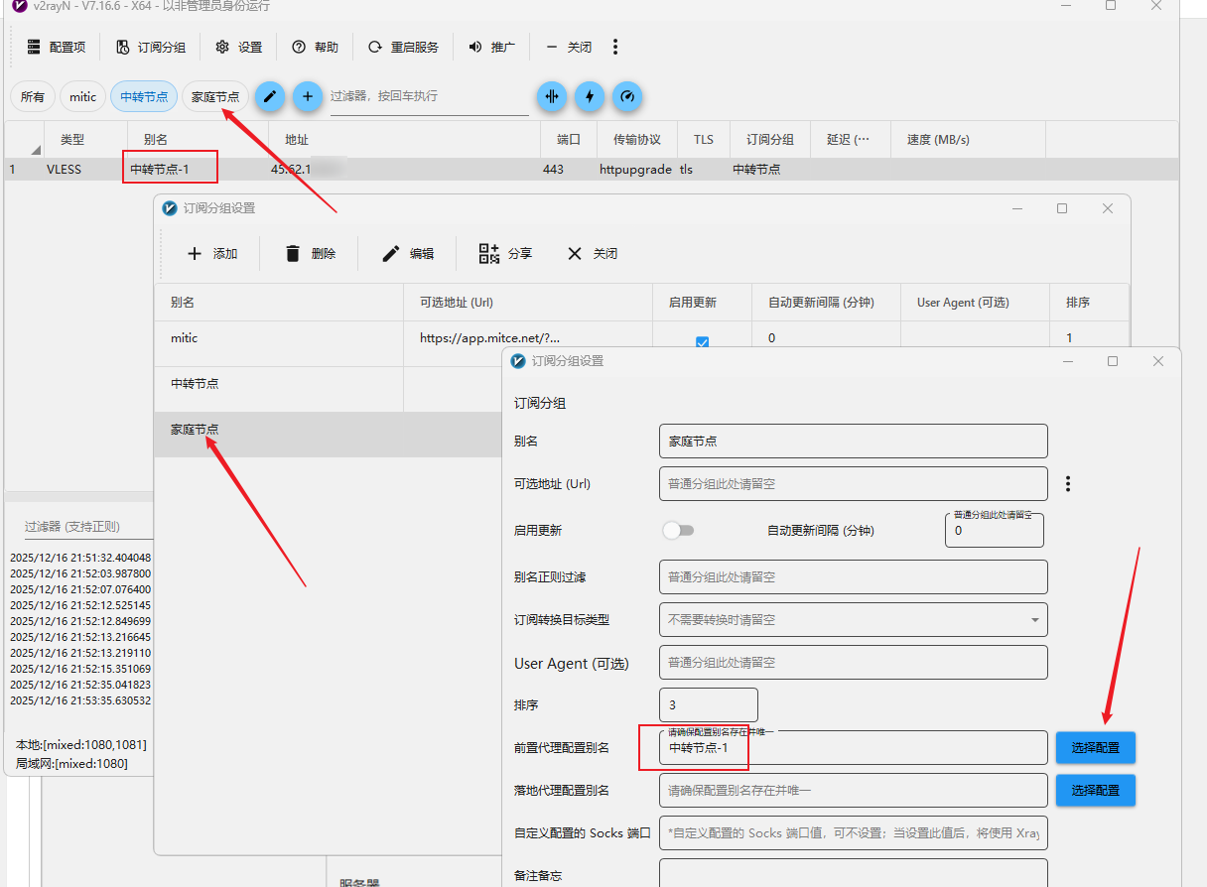Click the blue column-width adjust icon
The width and height of the screenshot is (1207, 887).
coord(552,96)
